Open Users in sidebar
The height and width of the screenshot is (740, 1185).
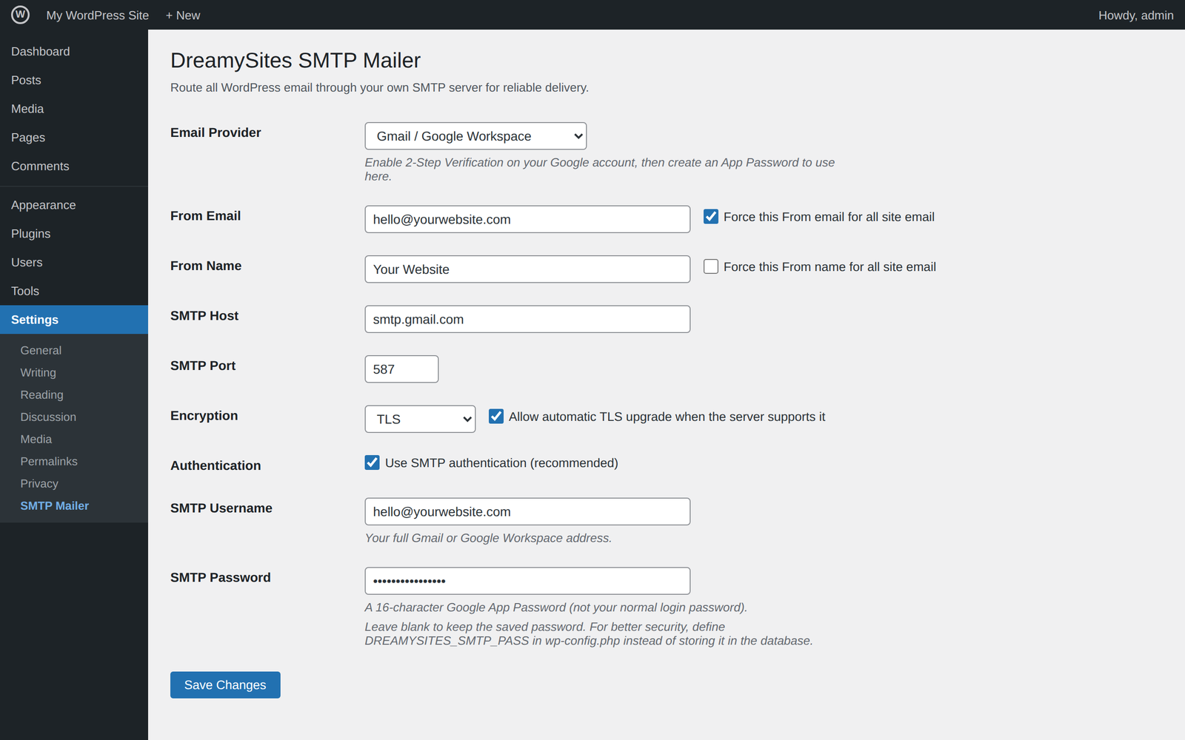(x=74, y=263)
